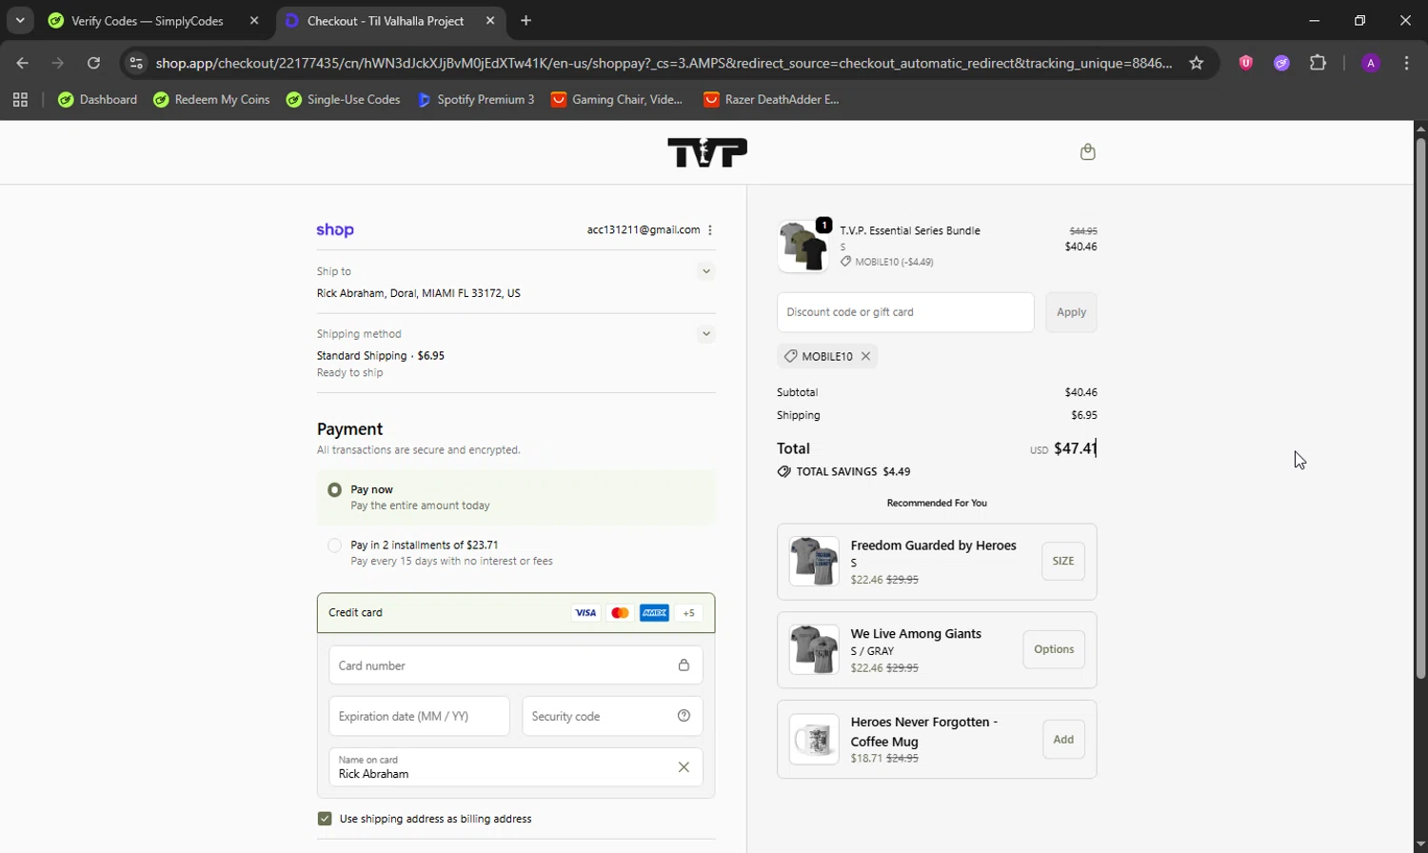Toggle Use shipping address as billing address

[x=325, y=819]
